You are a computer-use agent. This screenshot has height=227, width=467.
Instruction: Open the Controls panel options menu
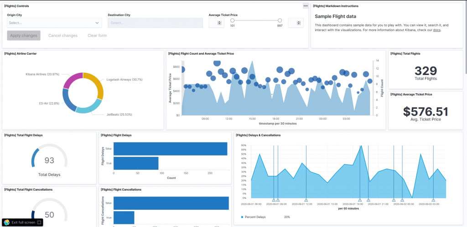306,6
